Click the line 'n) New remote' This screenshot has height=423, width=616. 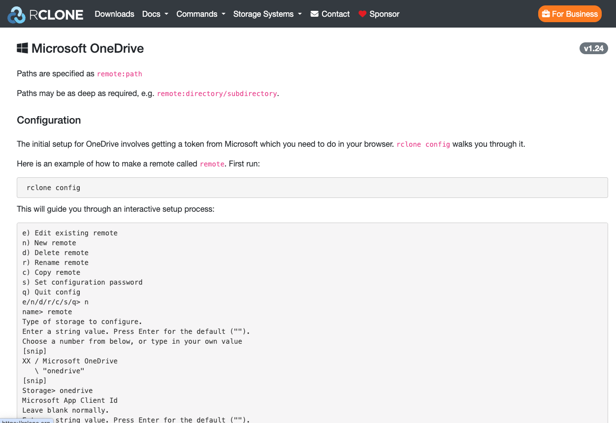49,243
